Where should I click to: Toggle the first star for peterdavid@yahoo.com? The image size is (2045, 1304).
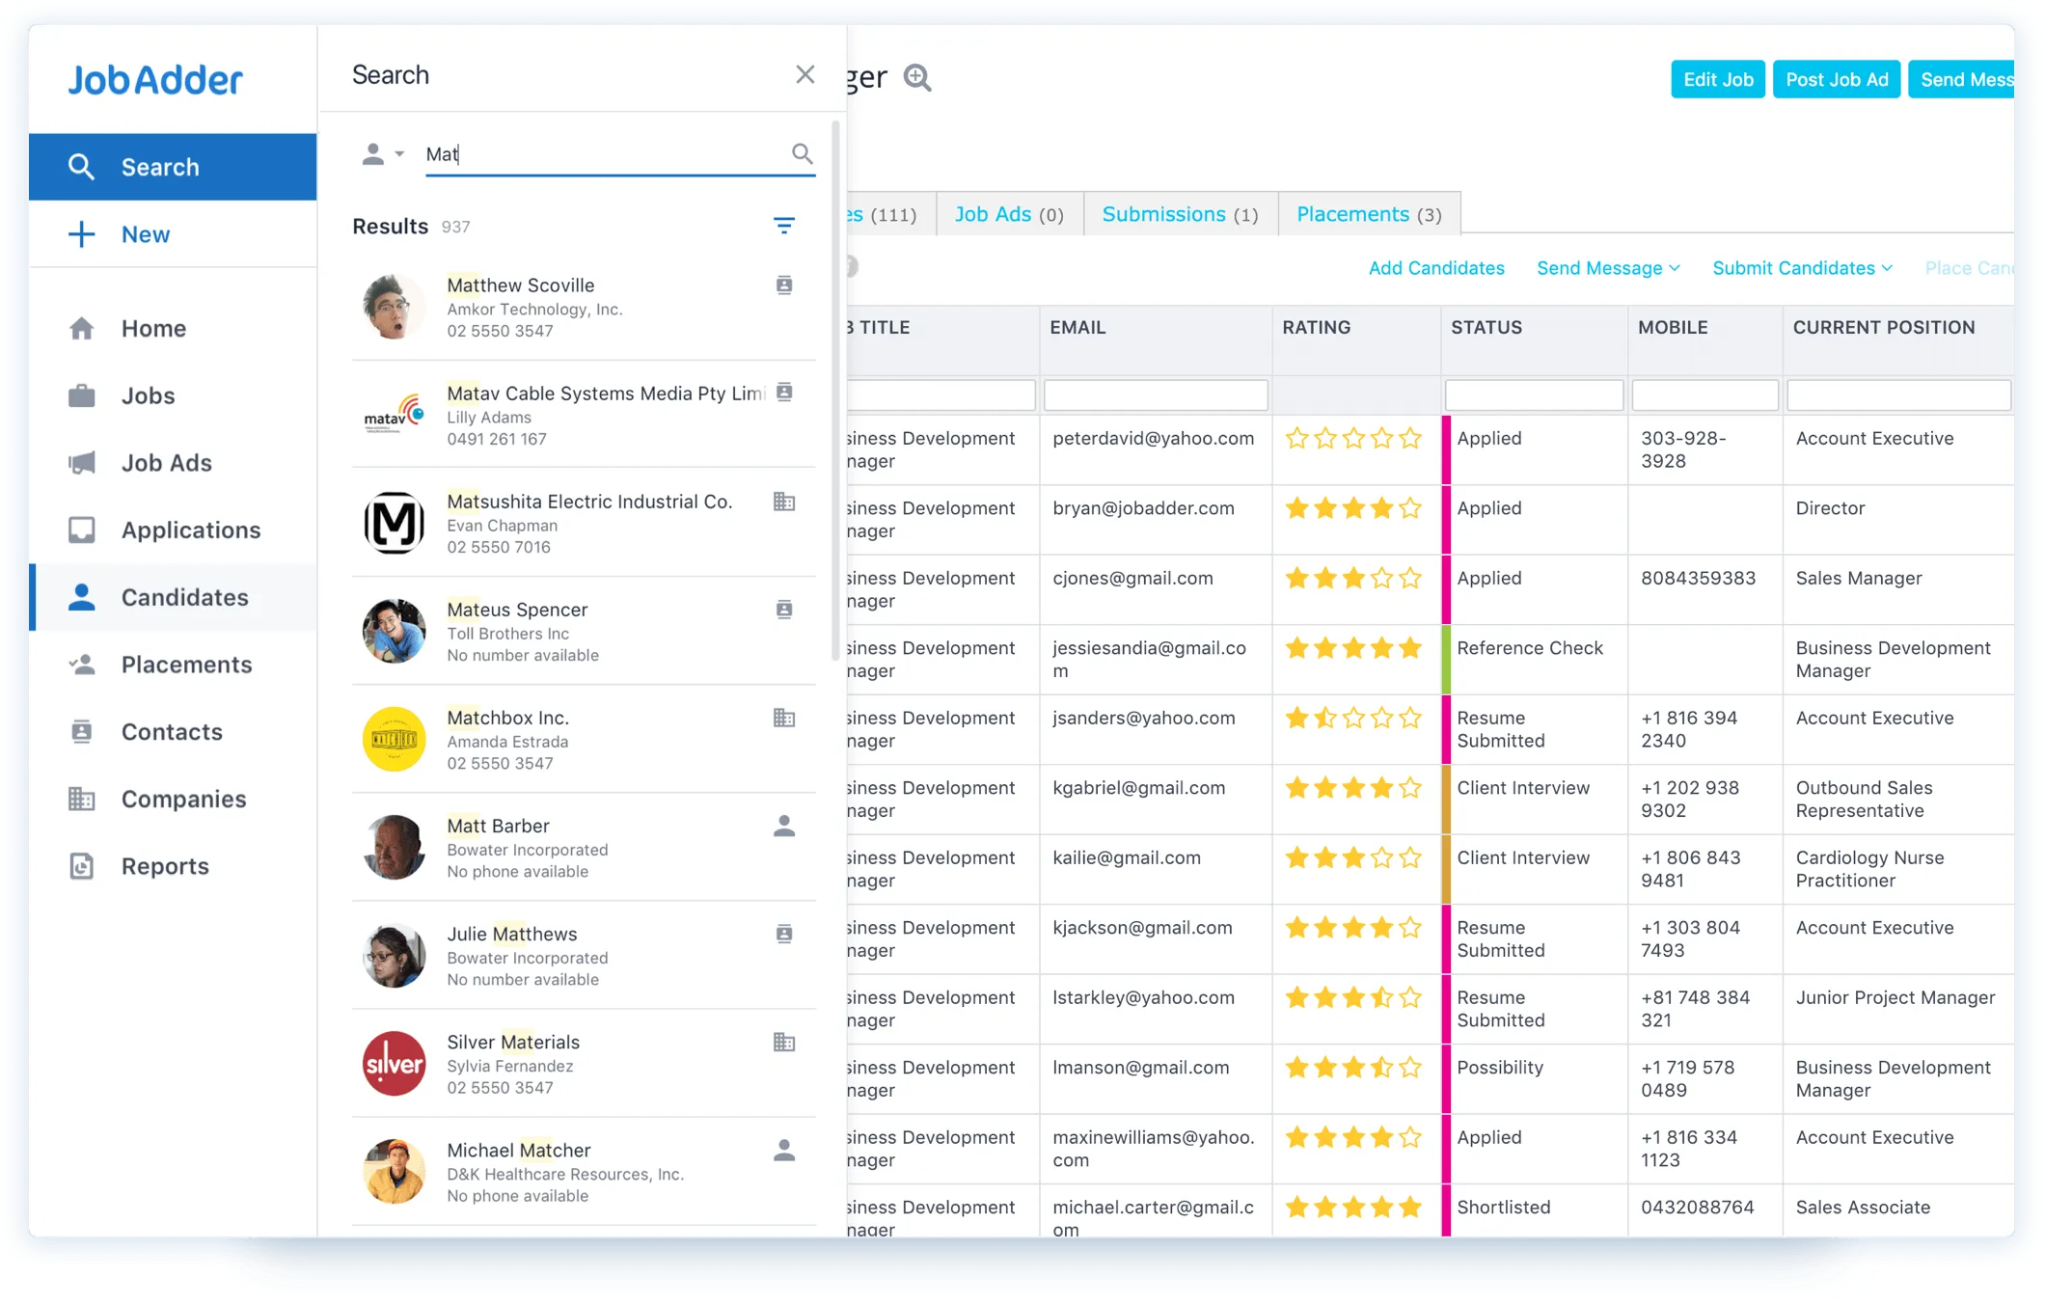1297,438
